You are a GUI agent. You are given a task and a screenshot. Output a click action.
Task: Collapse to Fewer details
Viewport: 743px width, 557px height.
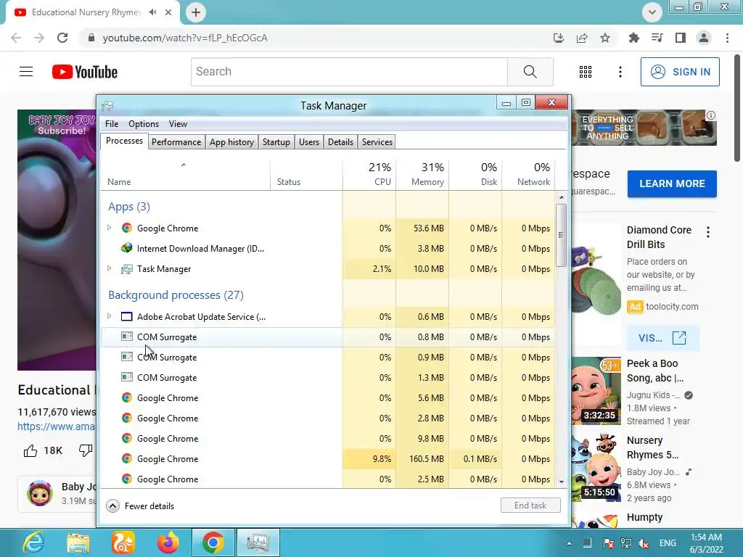(140, 506)
